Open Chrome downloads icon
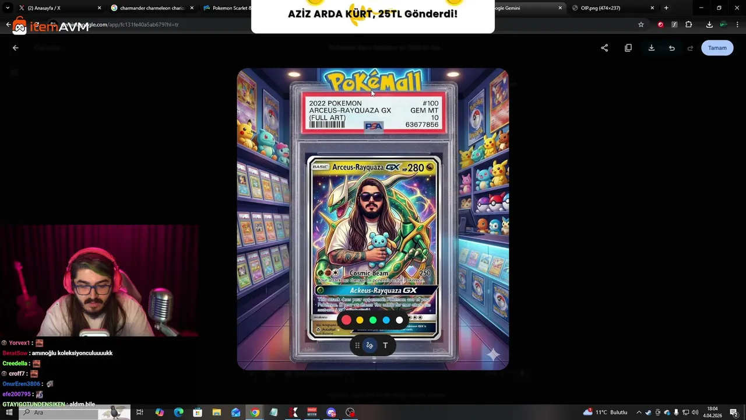The width and height of the screenshot is (746, 420). [709, 24]
